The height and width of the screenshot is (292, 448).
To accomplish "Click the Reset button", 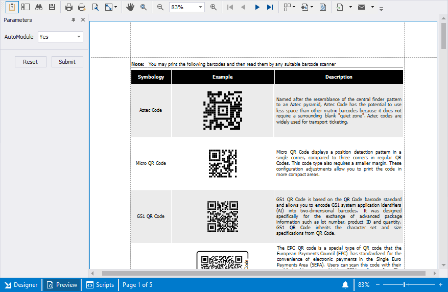I will 30,62.
